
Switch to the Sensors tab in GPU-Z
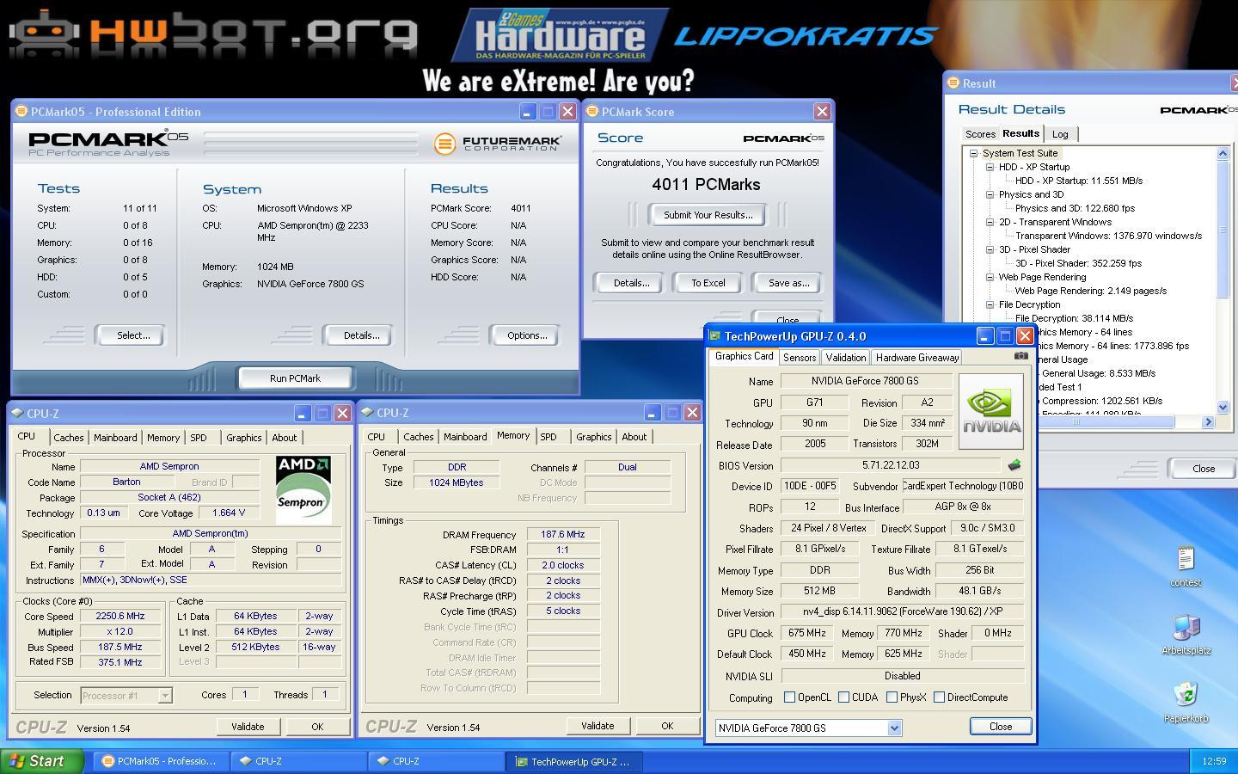pyautogui.click(x=799, y=358)
